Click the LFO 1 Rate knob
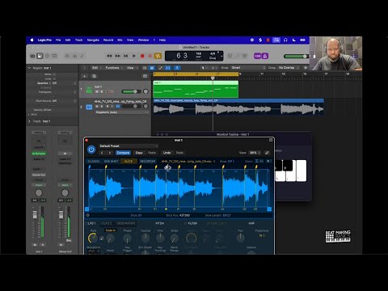This screenshot has width=388, height=291. click(93, 238)
